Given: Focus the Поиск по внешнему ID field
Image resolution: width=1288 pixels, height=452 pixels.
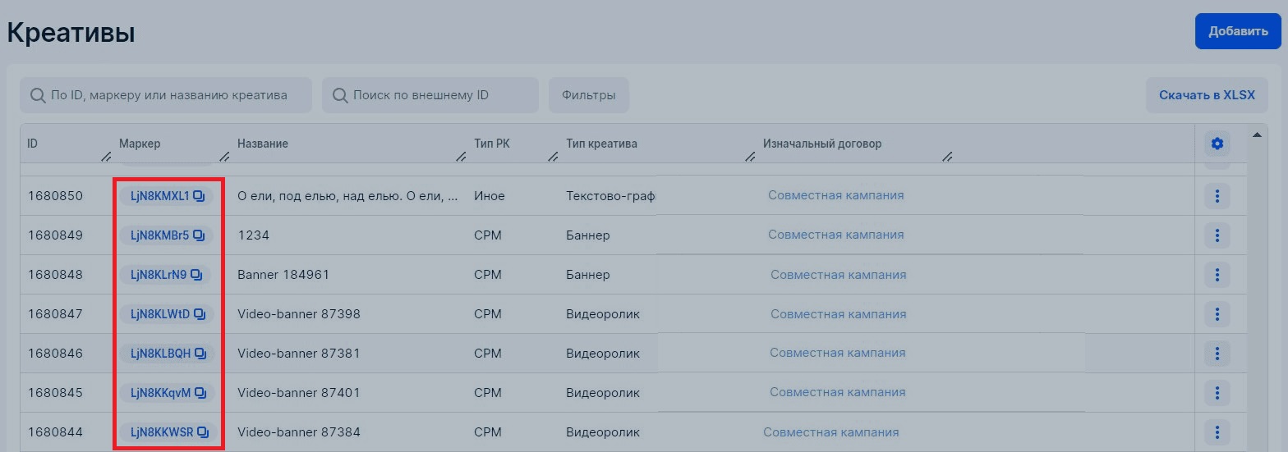Looking at the screenshot, I should (x=430, y=95).
